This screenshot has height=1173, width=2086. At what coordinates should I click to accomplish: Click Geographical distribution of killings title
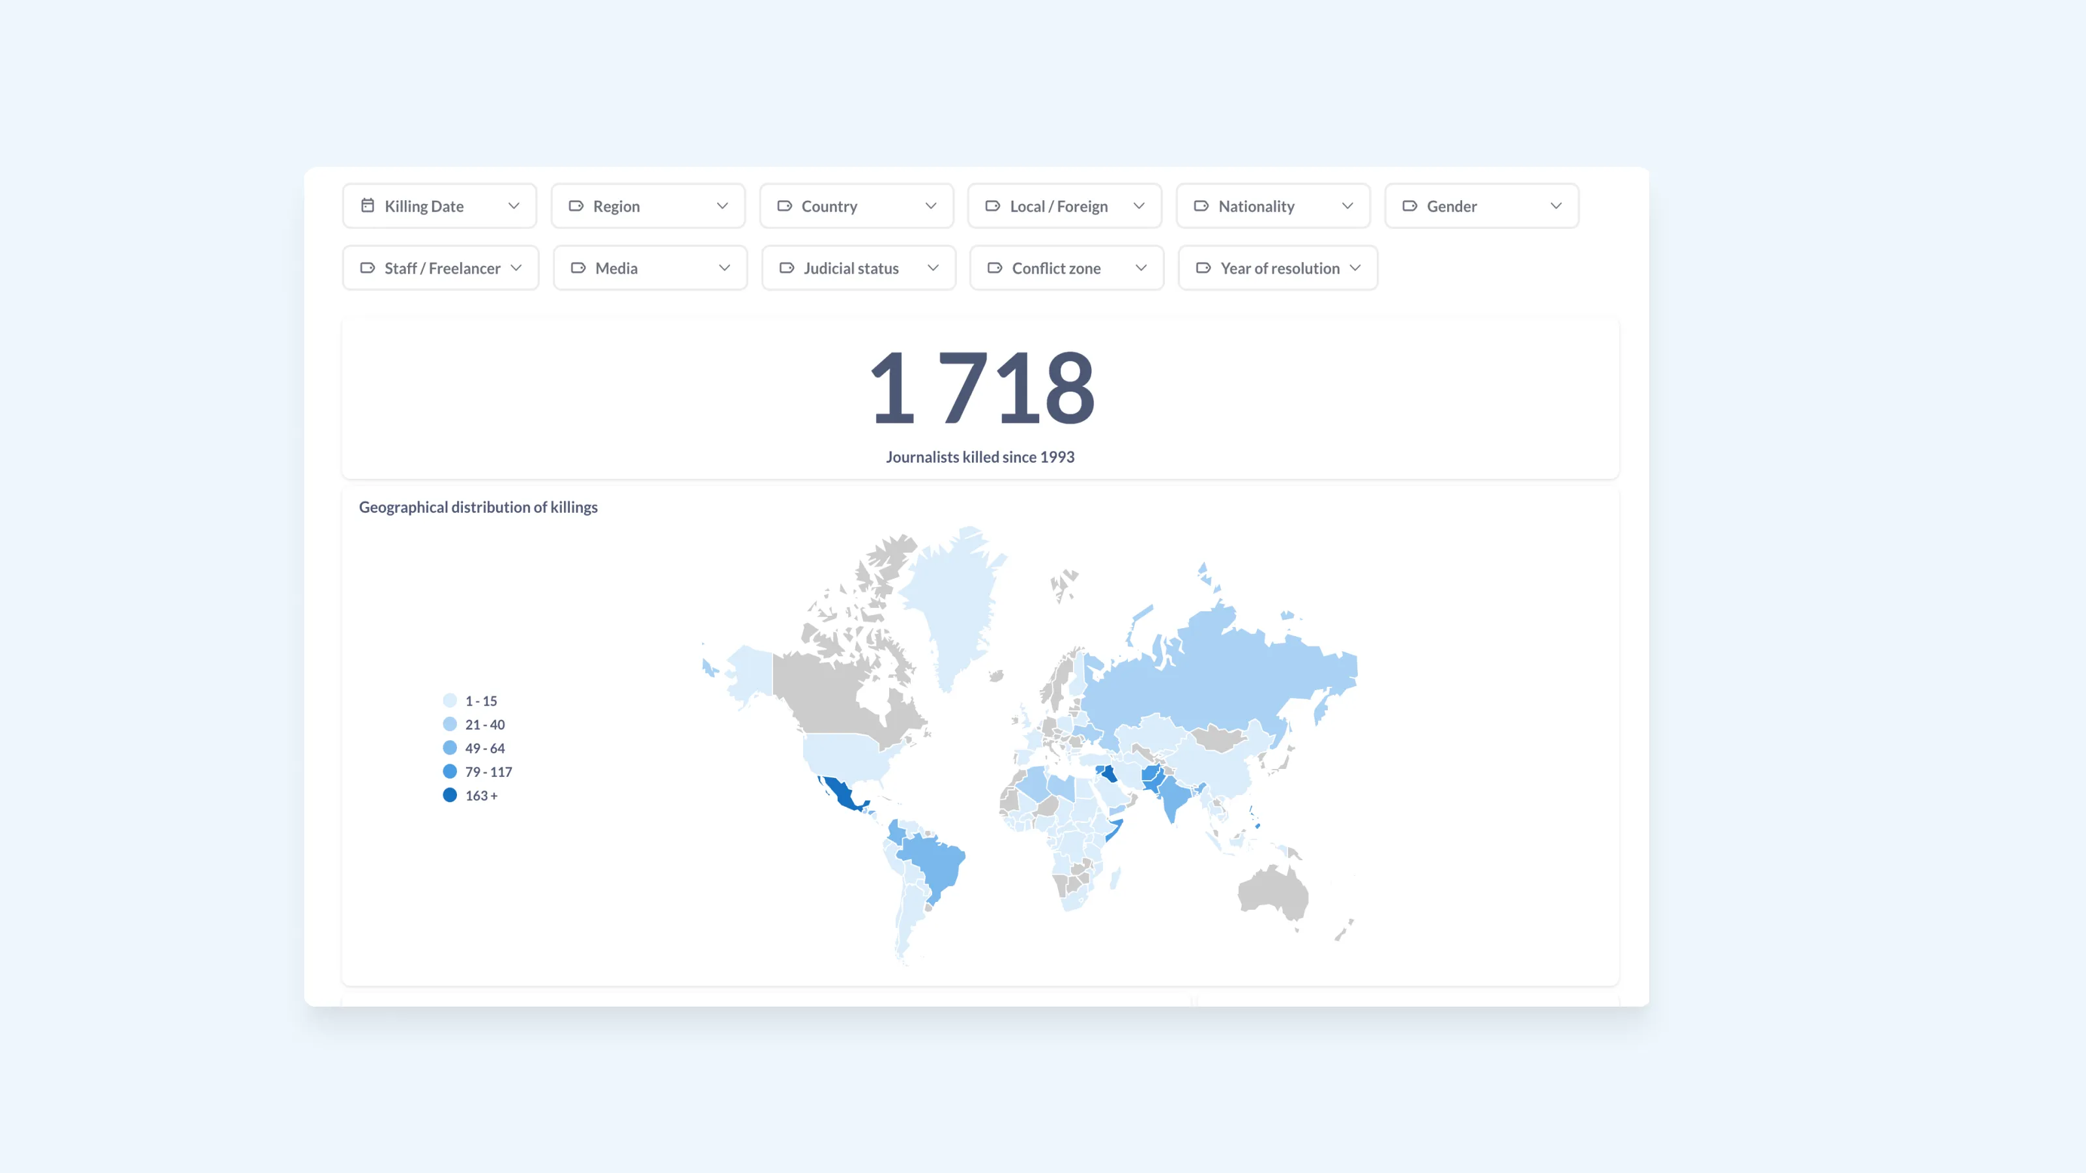click(478, 507)
